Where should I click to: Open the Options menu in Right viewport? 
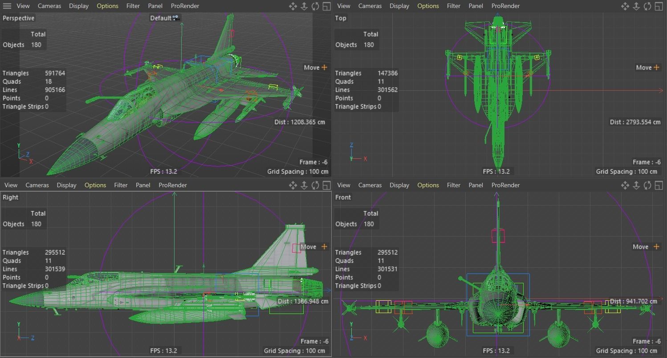coord(95,185)
